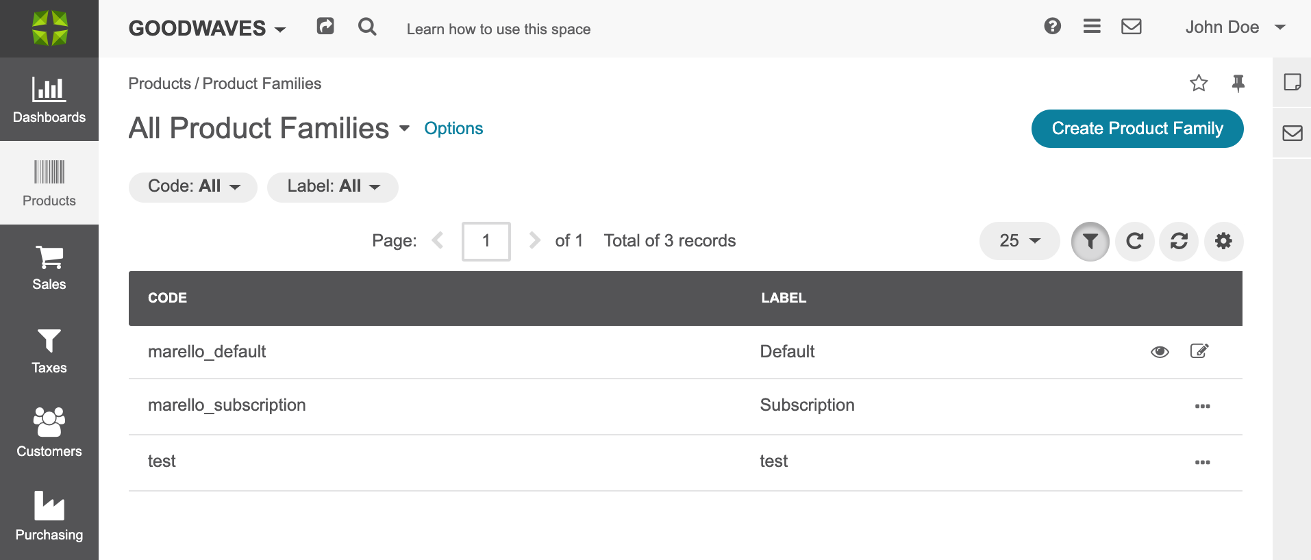Open the Customers sidebar section
Viewport: 1311px width, 560px height.
coord(49,433)
